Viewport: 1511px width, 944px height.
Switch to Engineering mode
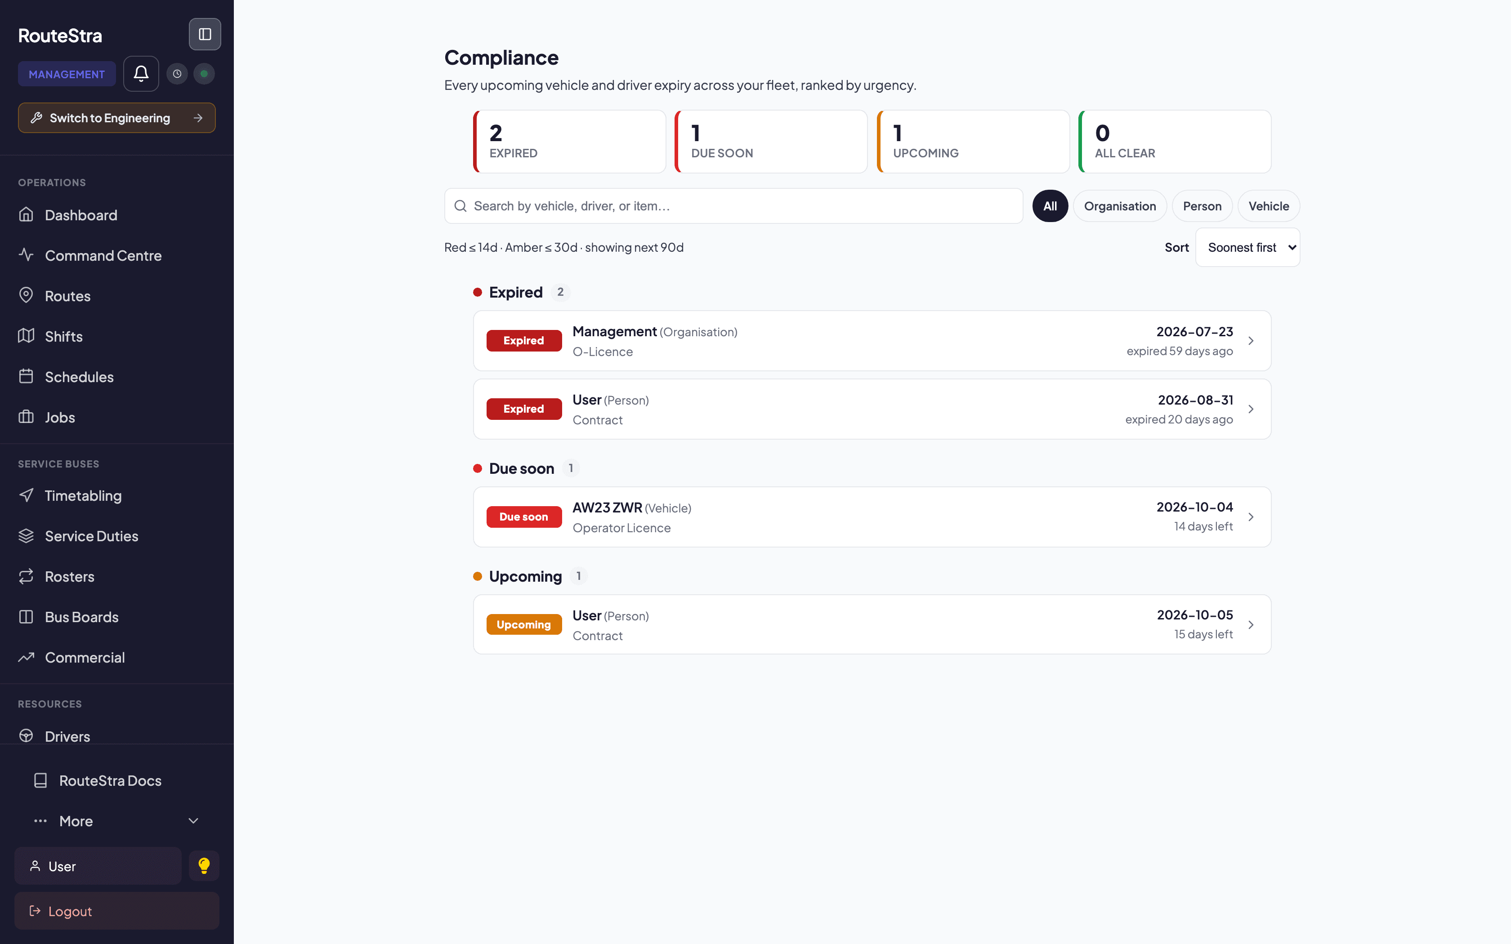(x=117, y=118)
